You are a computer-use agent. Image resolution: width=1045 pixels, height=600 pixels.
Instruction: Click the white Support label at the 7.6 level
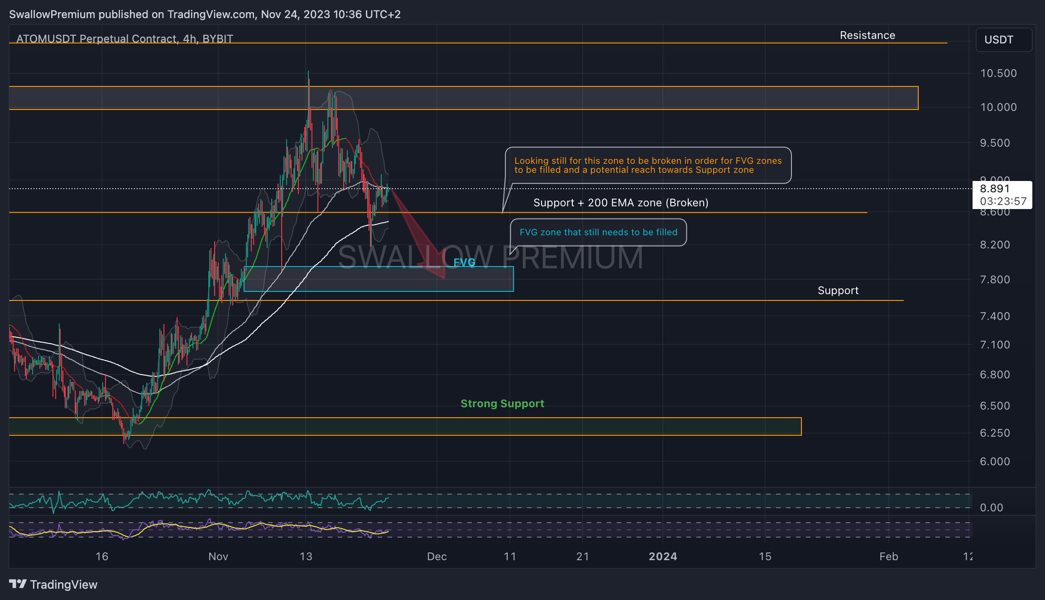tap(838, 290)
